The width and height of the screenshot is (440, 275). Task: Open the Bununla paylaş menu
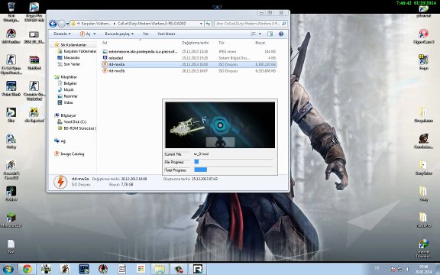pos(119,34)
